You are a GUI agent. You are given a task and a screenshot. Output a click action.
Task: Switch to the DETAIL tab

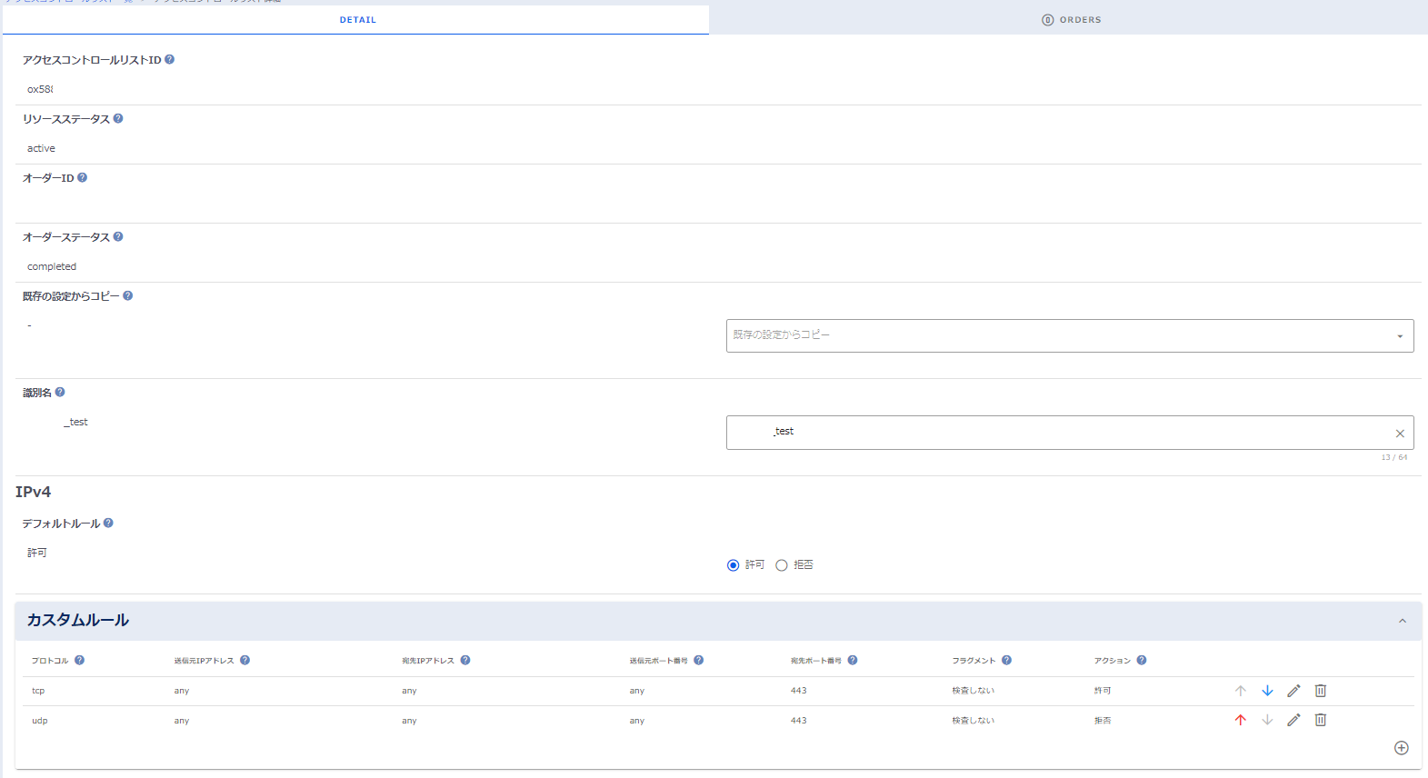[357, 20]
